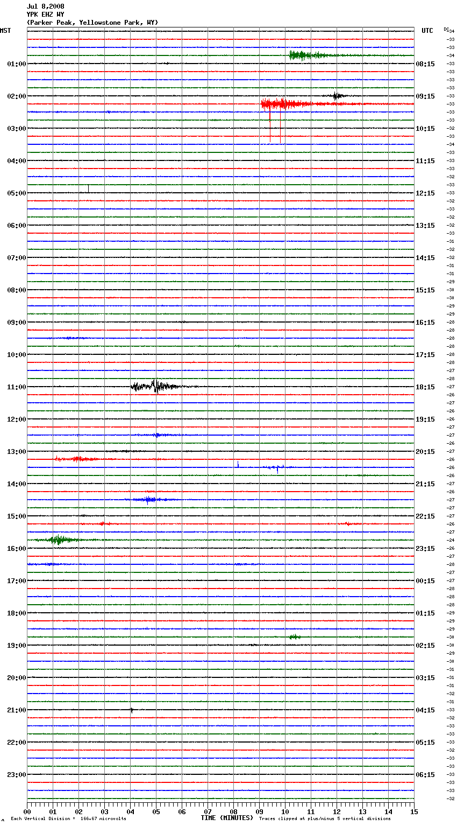Click the minute-axis tick label '10'
Image resolution: width=457 pixels, height=826 pixels.
pos(285,811)
